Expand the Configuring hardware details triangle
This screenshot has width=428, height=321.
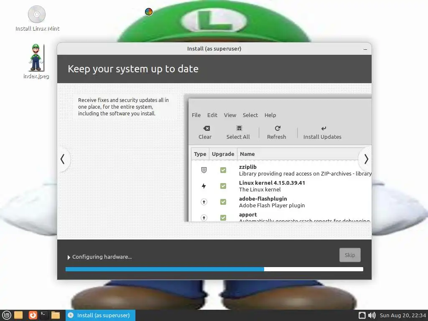[x=69, y=257]
